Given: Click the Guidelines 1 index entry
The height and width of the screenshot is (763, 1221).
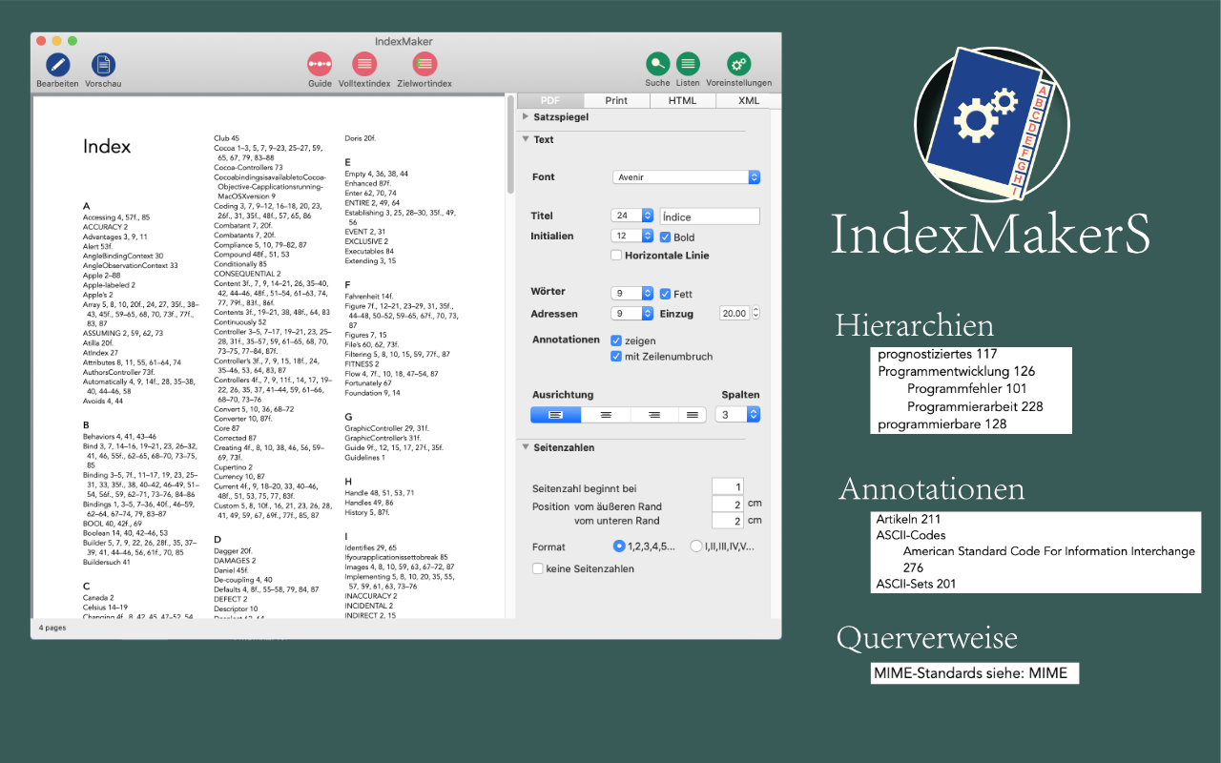Looking at the screenshot, I should 365,458.
